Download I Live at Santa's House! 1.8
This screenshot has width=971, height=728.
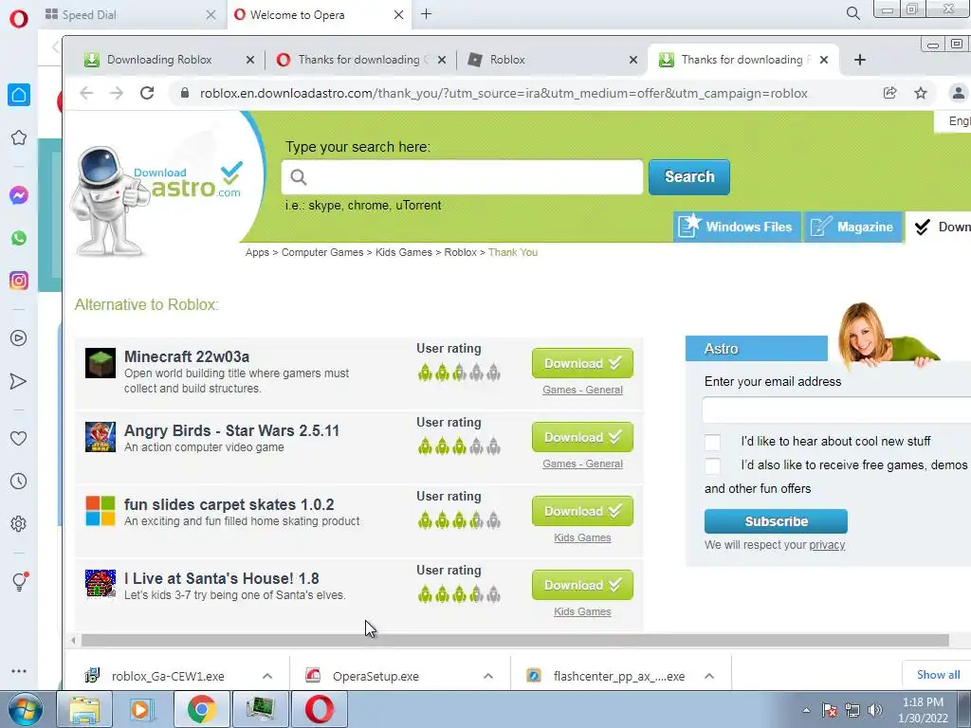(582, 585)
